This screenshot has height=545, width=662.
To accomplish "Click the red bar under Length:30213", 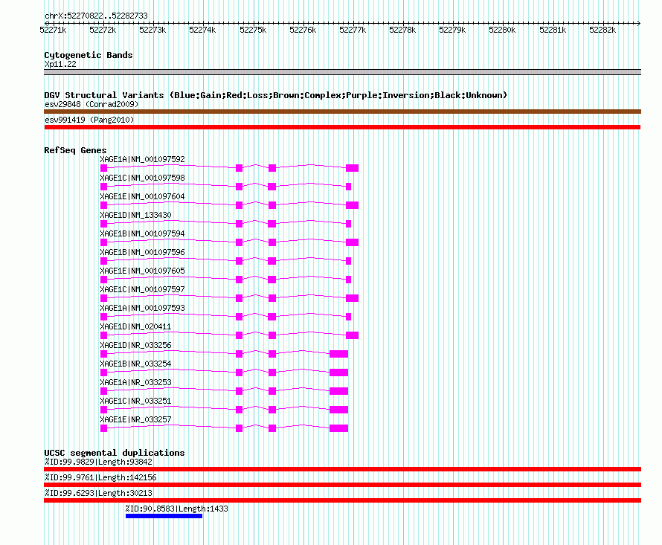I will coord(342,500).
